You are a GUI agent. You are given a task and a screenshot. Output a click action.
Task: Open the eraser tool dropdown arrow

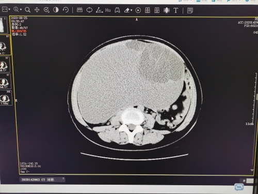coord(132,10)
